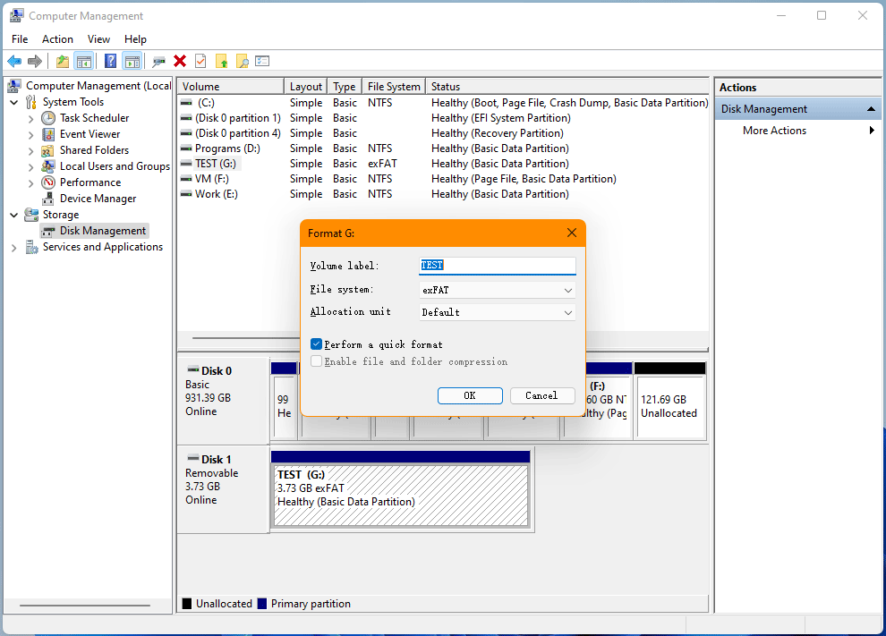Click the yellow page with green arrow icon
Image resolution: width=886 pixels, height=636 pixels.
tap(222, 61)
